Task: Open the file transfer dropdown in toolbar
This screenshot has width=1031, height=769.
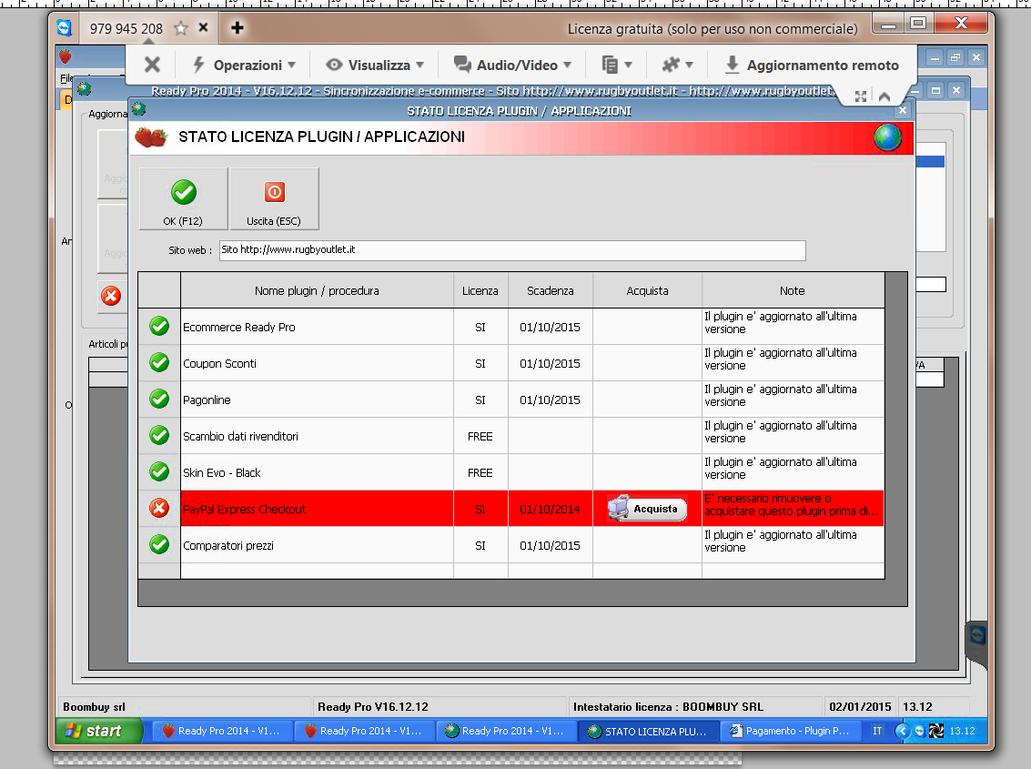Action: [x=617, y=66]
